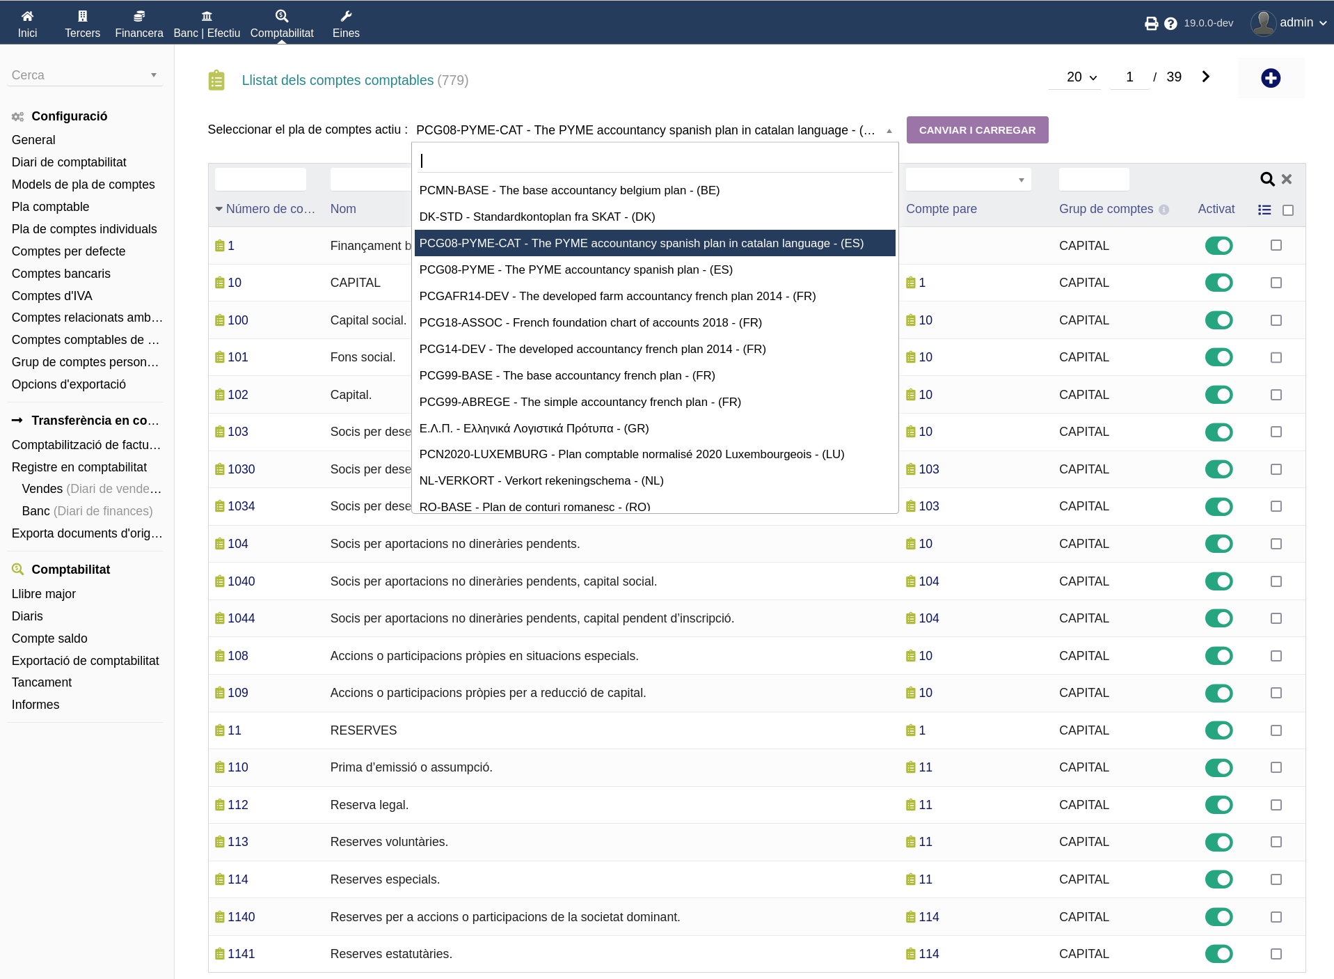The height and width of the screenshot is (979, 1334).
Task: Click clipboard icon of account 1141
Action: (220, 954)
